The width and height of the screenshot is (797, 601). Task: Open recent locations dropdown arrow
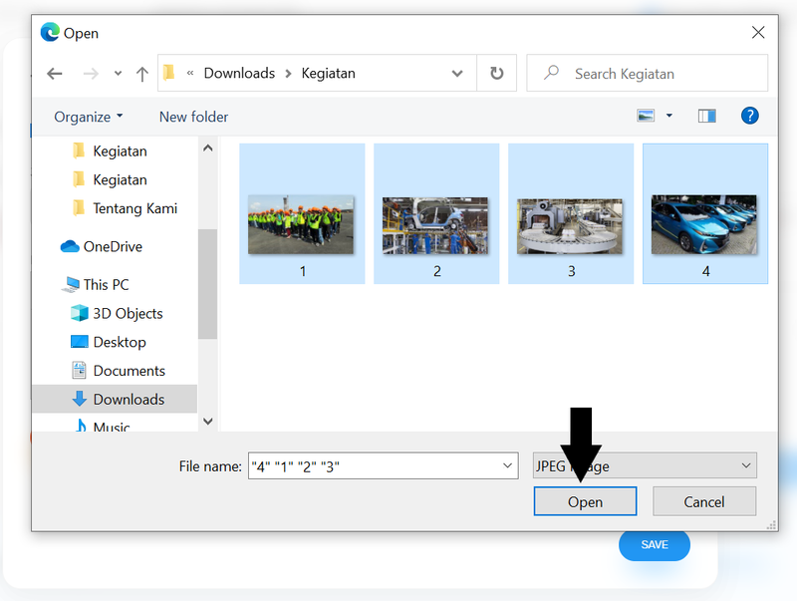[x=118, y=74]
